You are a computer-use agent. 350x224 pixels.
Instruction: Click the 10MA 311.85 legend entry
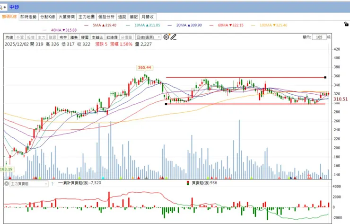point(143,25)
